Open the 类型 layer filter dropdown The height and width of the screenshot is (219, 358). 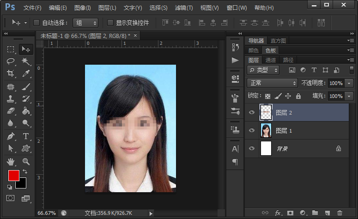[x=263, y=70]
